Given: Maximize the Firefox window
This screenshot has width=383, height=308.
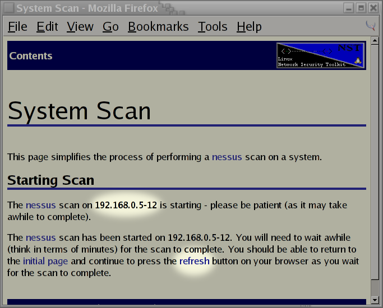Looking at the screenshot, I should (x=361, y=8).
